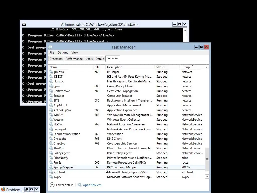Click the gear icon beside PolicyAgent service
This screenshot has height=193, width=257.
(x=51, y=153)
